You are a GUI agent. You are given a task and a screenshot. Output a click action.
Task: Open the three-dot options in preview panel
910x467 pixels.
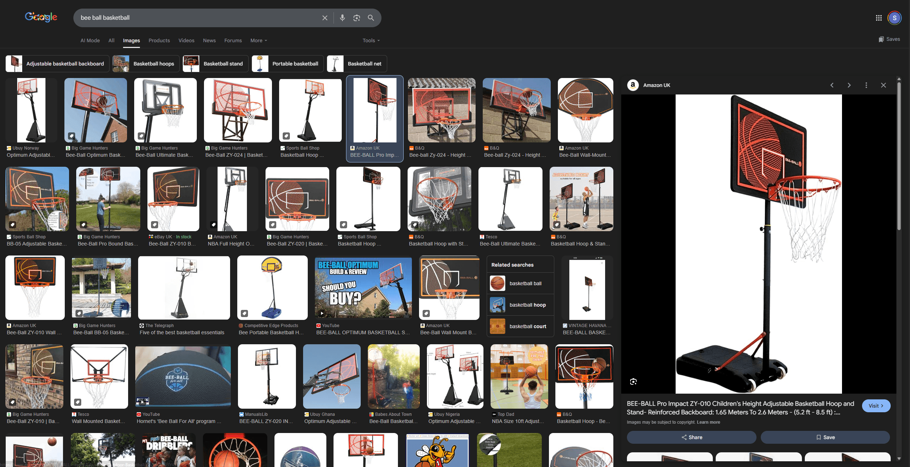click(x=866, y=85)
